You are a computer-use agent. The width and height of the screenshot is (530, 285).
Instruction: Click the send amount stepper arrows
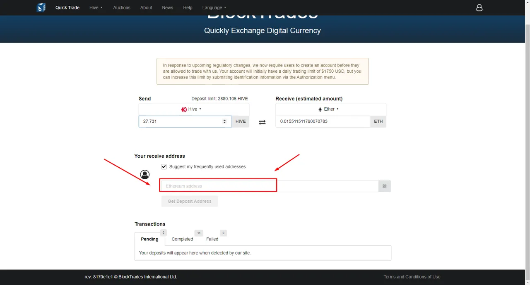[224, 121]
